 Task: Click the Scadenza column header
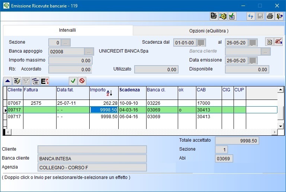pyautogui.click(x=130, y=90)
